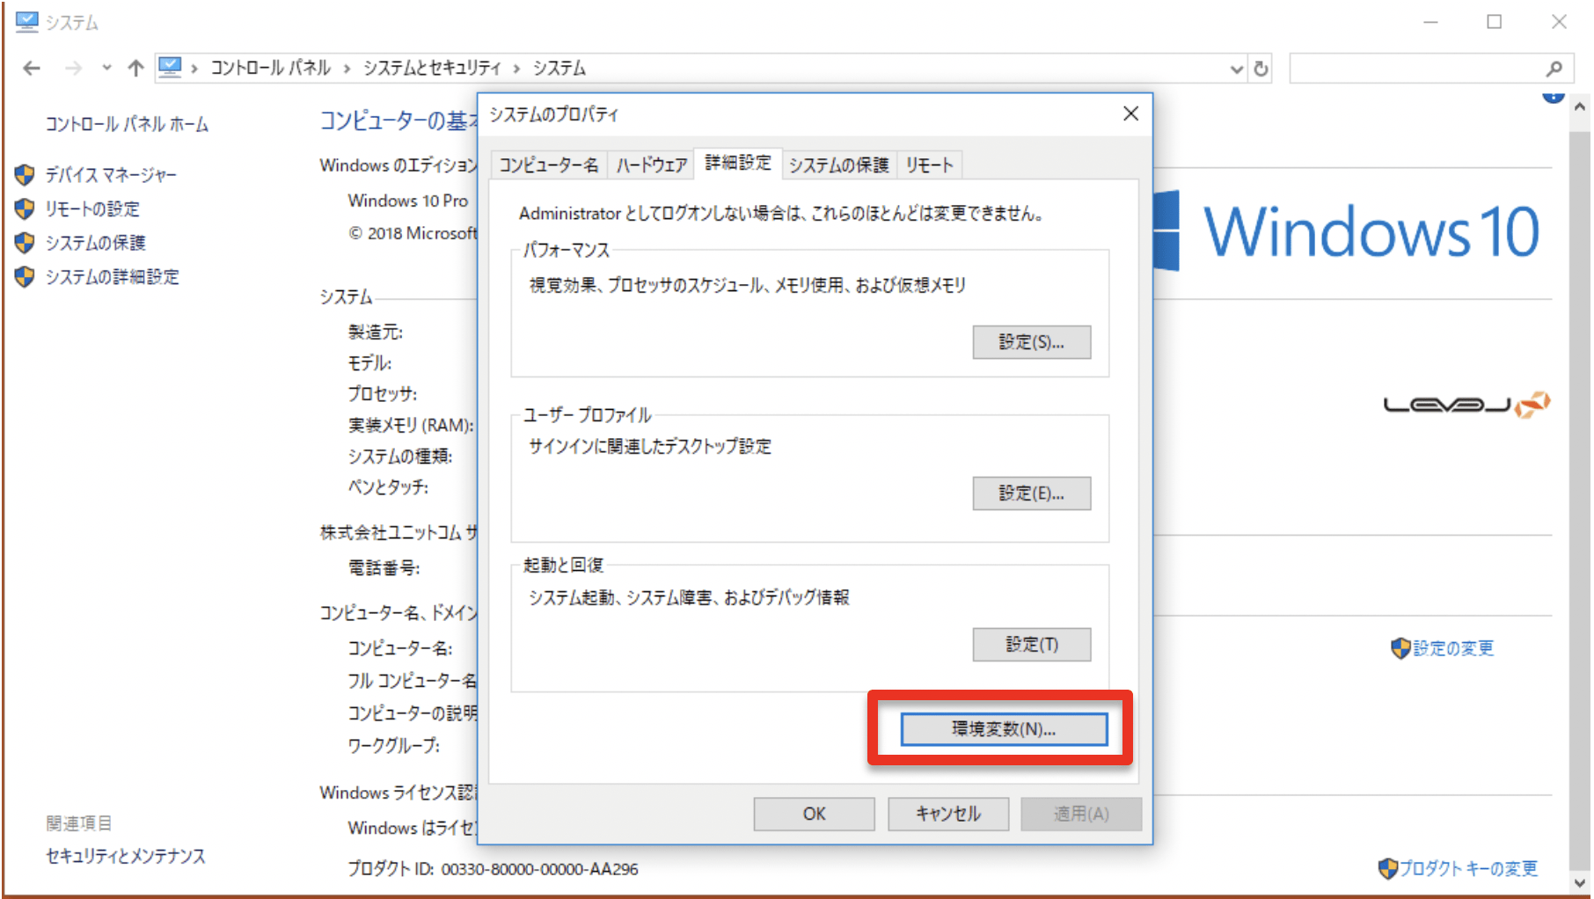
Task: Click the control panel search field
Action: tap(1416, 69)
